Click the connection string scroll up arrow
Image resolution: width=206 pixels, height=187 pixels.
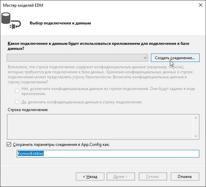point(196,117)
